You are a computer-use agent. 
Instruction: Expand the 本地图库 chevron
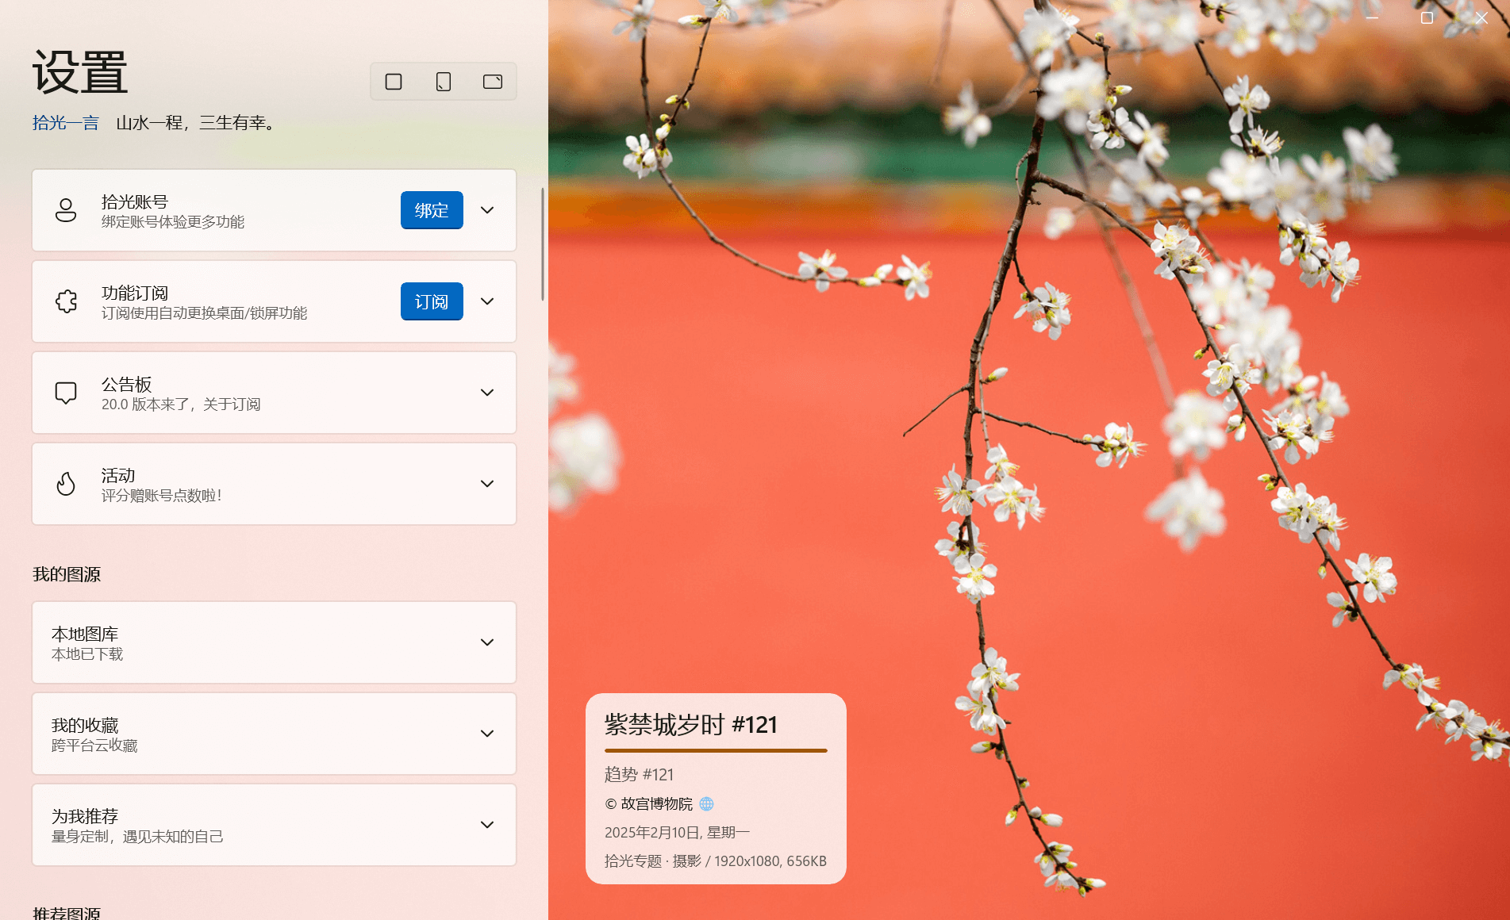(x=487, y=642)
